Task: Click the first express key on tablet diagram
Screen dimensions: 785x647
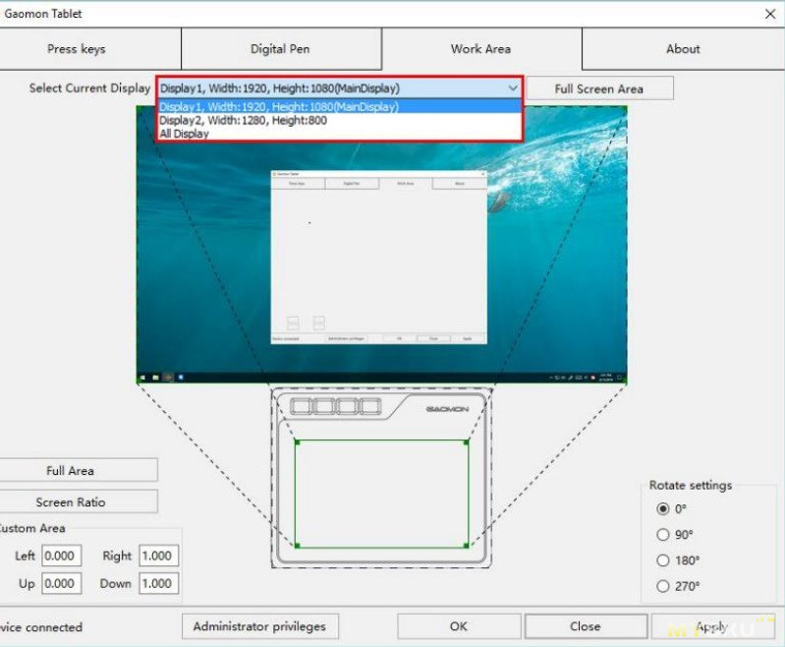Action: 300,406
